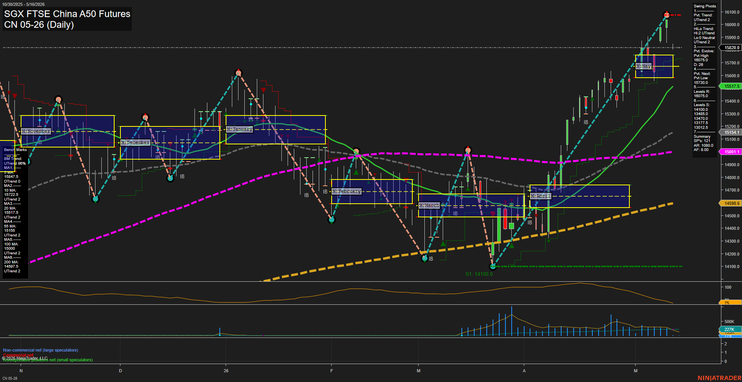Click the Pvt. Trend: UTrend 2 entry

pyautogui.click(x=703, y=18)
